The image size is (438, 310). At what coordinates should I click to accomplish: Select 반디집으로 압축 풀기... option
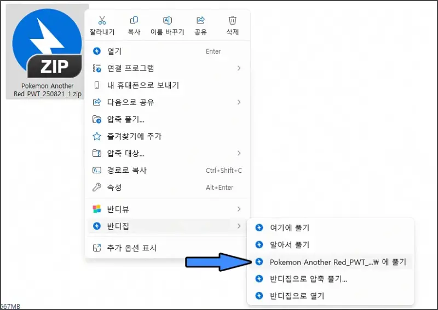[331, 279]
